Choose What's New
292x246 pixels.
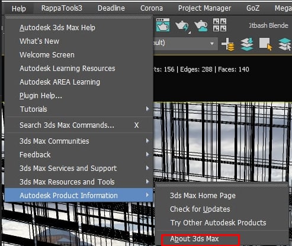(x=79, y=41)
